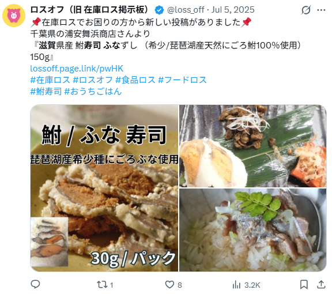Click the Grok slashed-circle icon

[x=306, y=10]
